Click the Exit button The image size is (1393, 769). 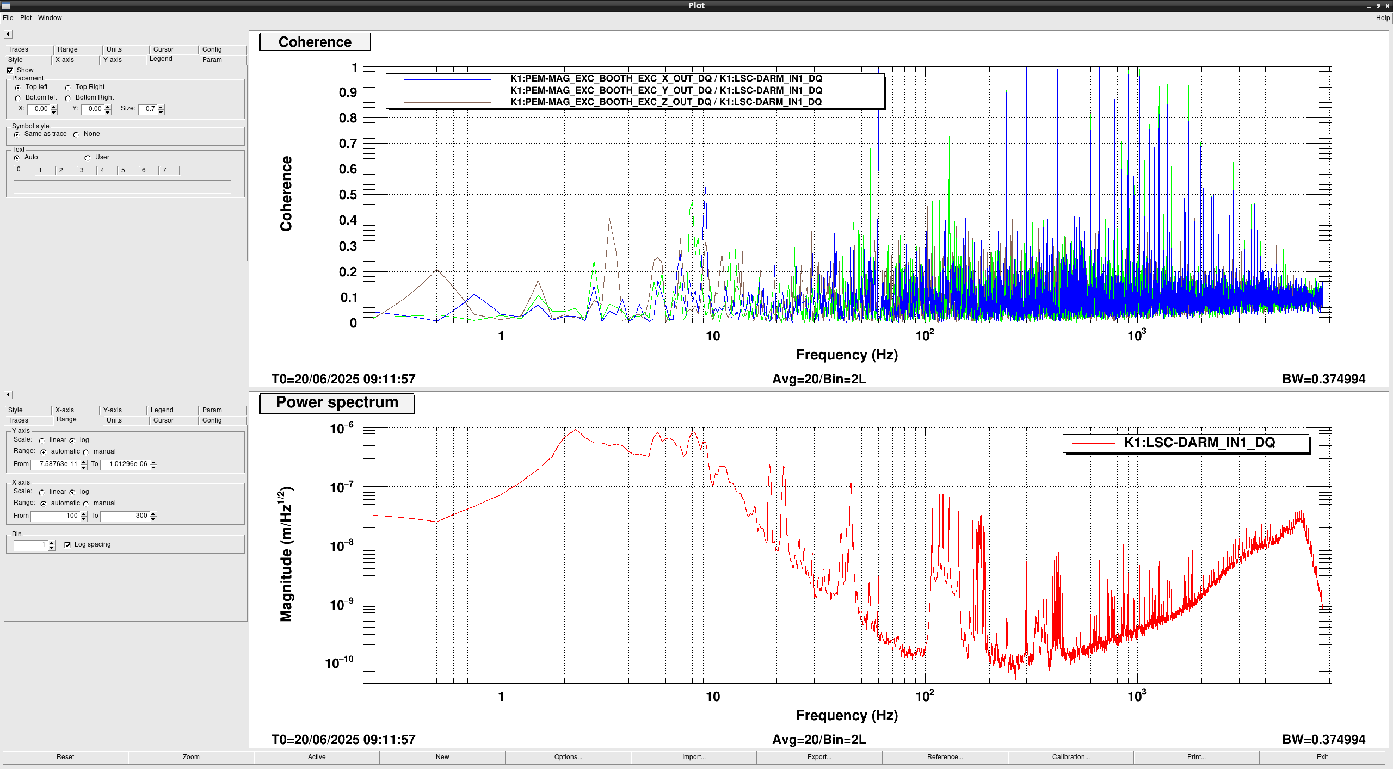[x=1322, y=757]
